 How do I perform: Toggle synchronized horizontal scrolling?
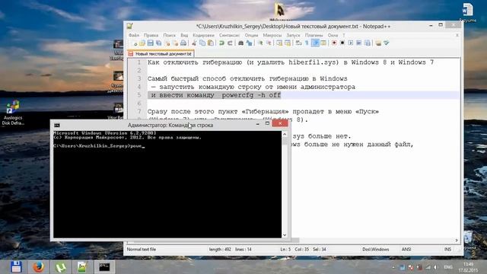[x=288, y=43]
